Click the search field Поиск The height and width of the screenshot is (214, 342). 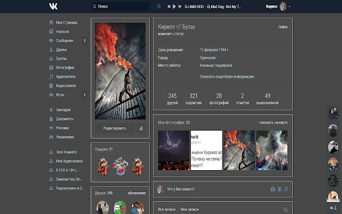pyautogui.click(x=120, y=6)
